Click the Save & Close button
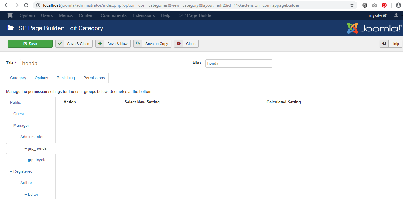 [74, 44]
